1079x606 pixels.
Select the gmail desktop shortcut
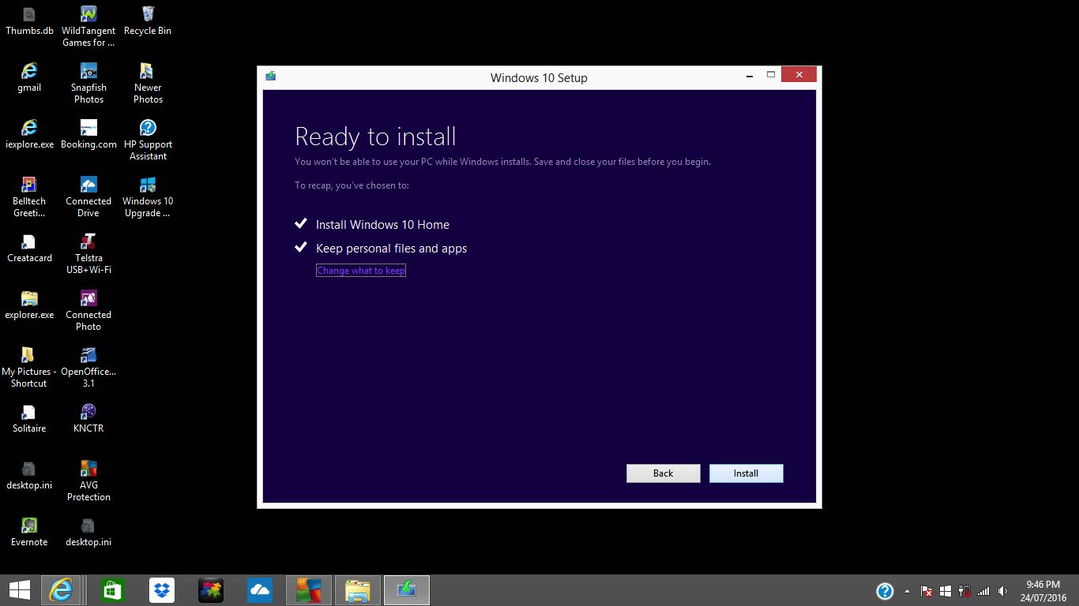coord(29,78)
